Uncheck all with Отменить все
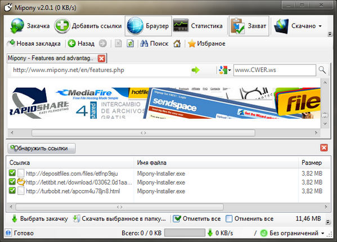 click(250, 219)
